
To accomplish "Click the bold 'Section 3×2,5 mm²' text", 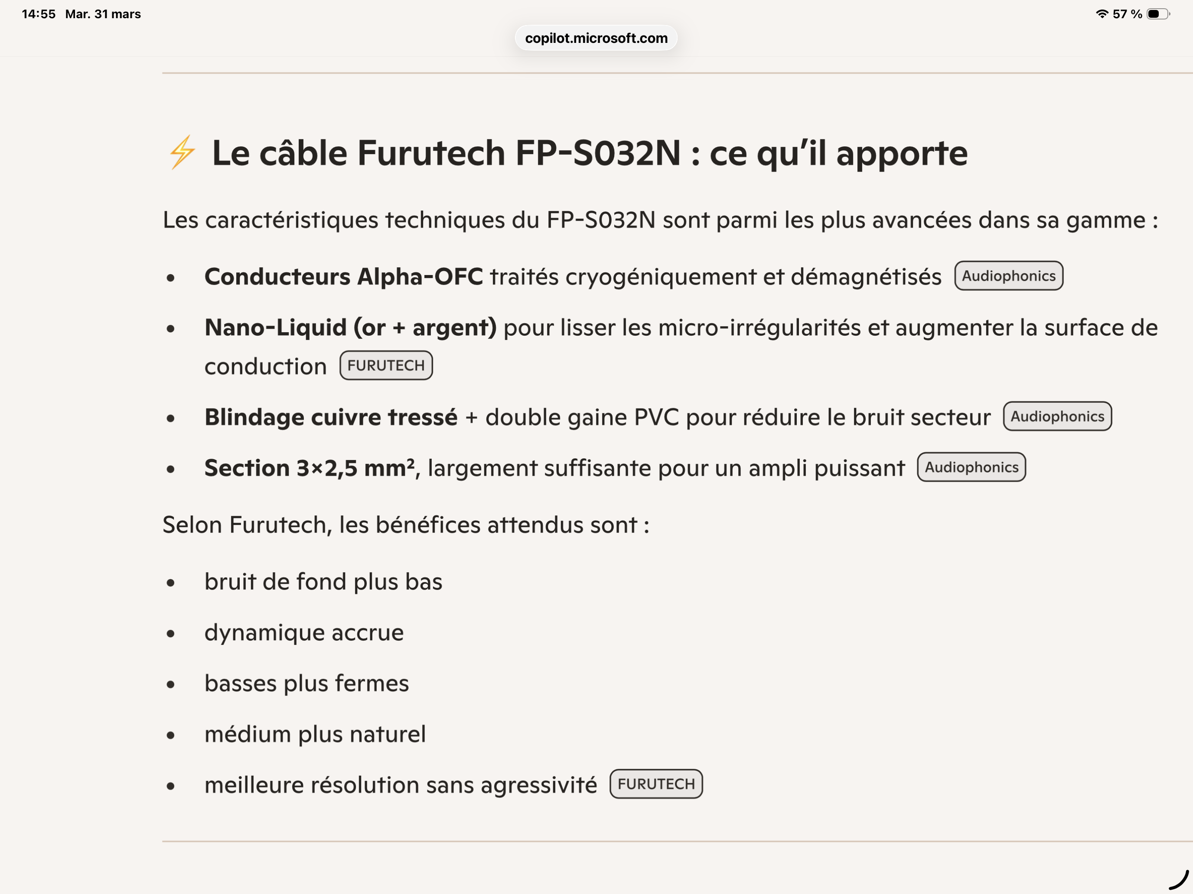I will (310, 468).
